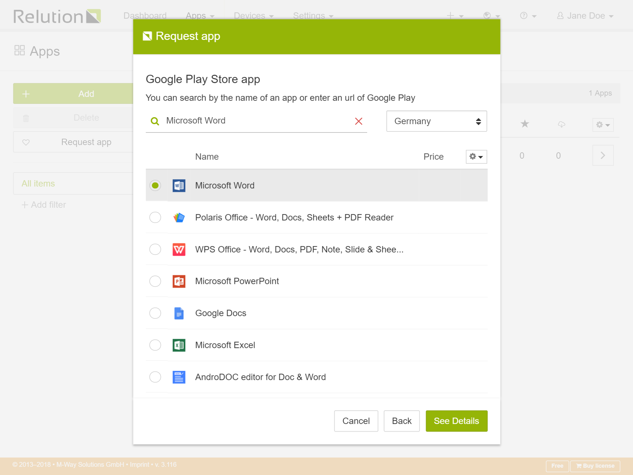Click the Microsoft Excel app icon
This screenshot has width=633, height=475.
tap(179, 345)
